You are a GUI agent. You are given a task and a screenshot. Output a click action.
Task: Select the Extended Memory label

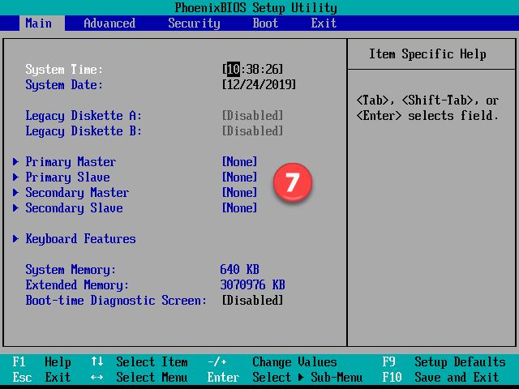tap(77, 285)
